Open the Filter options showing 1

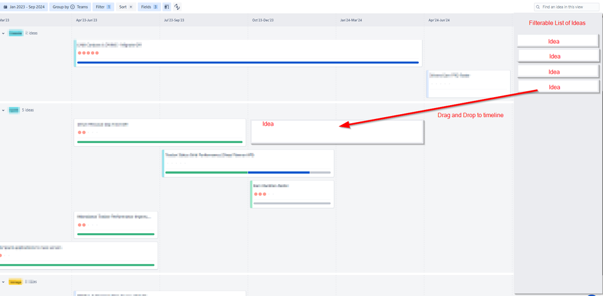103,7
